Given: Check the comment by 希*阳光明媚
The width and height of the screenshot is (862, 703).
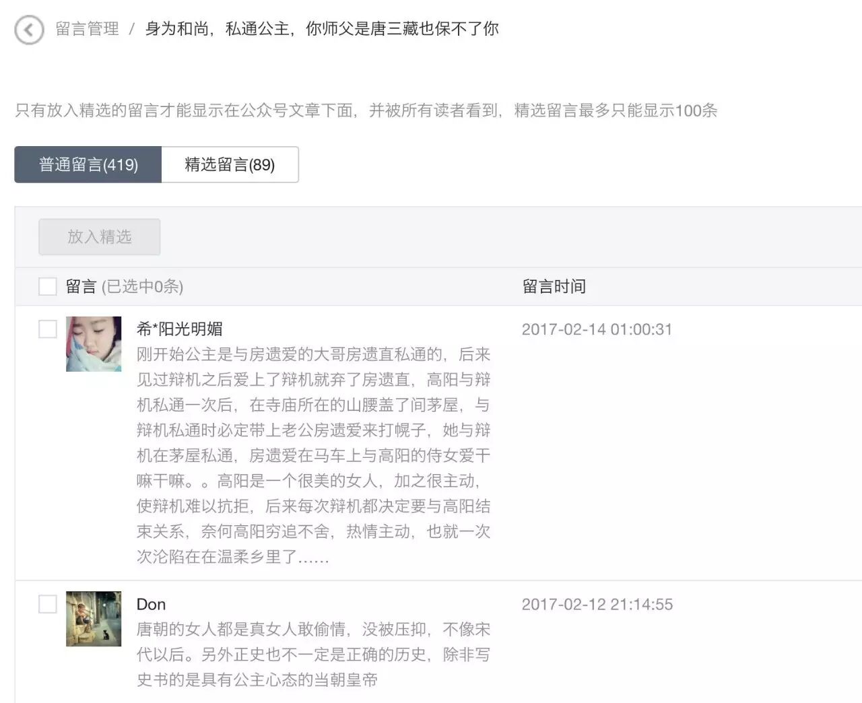Looking at the screenshot, I should point(48,329).
